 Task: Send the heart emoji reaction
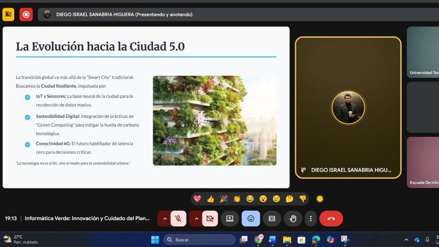click(198, 199)
